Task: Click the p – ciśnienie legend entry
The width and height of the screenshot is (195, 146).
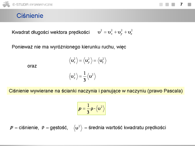Action: (x=24, y=128)
